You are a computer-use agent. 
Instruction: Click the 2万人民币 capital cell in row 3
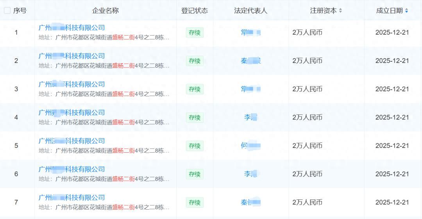click(308, 89)
